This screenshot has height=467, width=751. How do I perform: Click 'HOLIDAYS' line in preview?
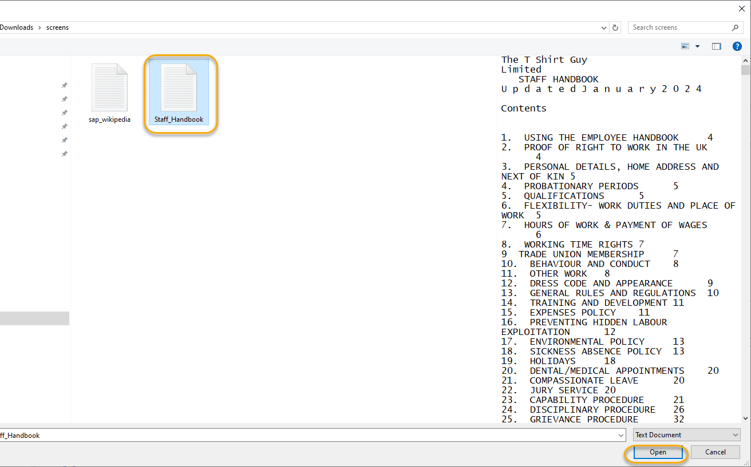(559, 361)
